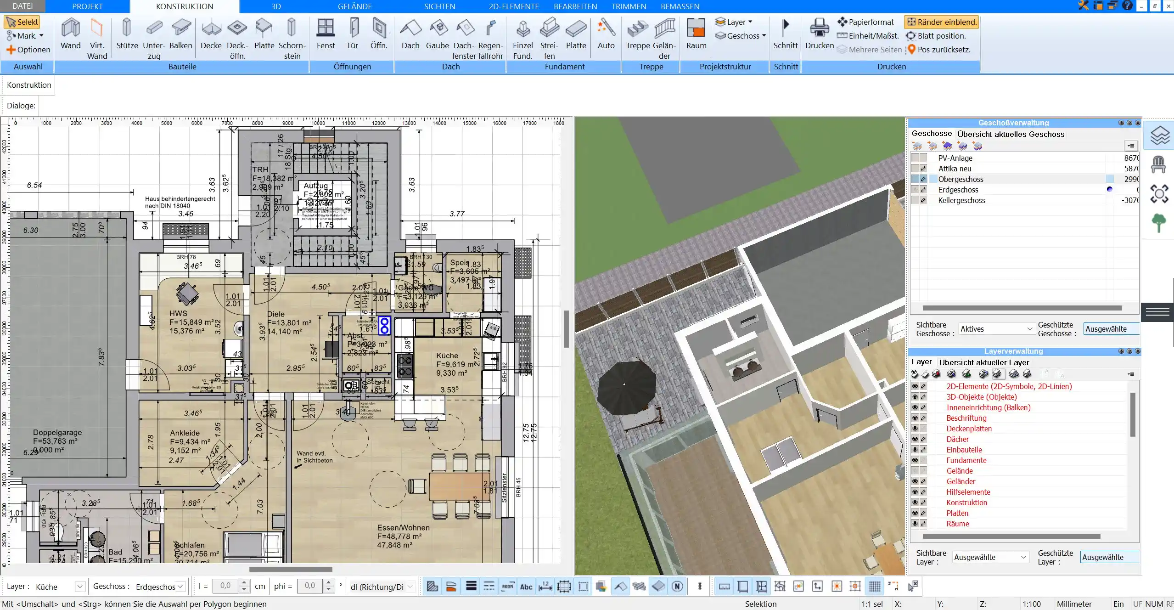Toggle grid display icon in bottom toolbar
Screen dimensions: 1174x610
875,587
